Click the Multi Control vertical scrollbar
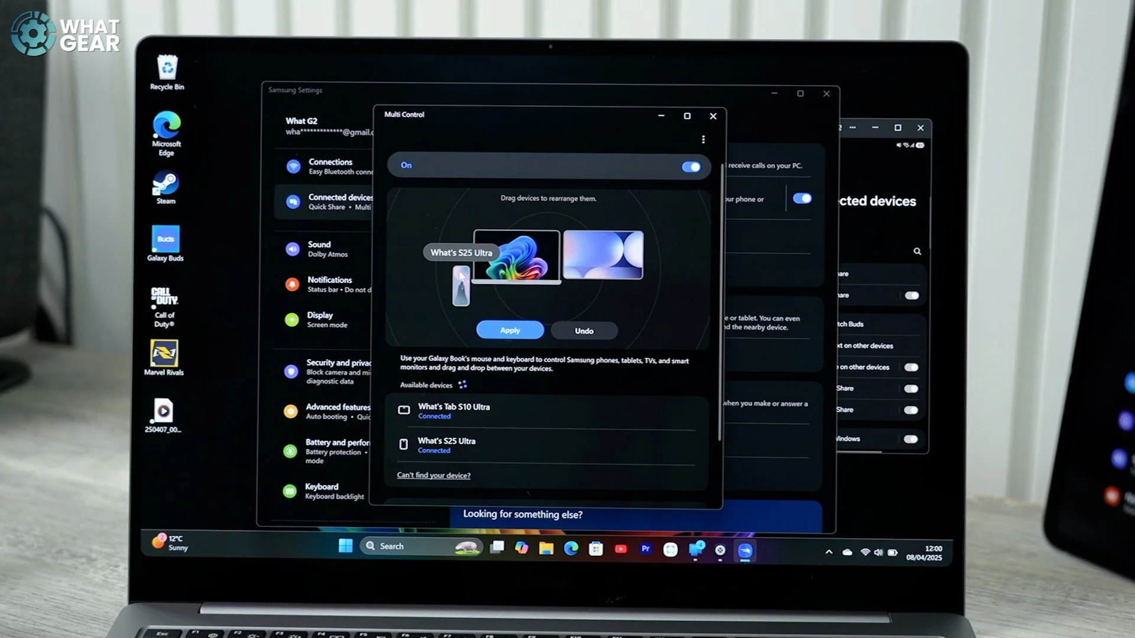 [x=719, y=301]
